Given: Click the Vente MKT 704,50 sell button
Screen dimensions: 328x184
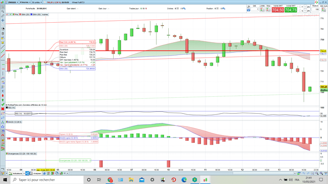Looking at the screenshot, I should click(278, 10).
